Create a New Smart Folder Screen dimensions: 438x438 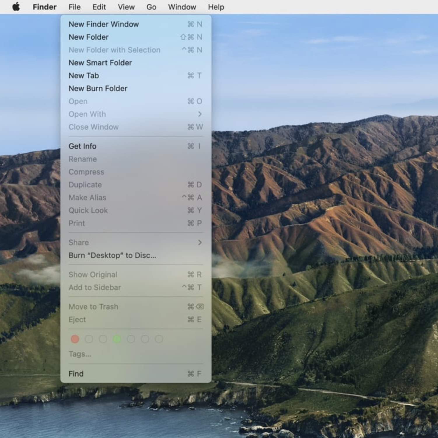[x=136, y=63]
